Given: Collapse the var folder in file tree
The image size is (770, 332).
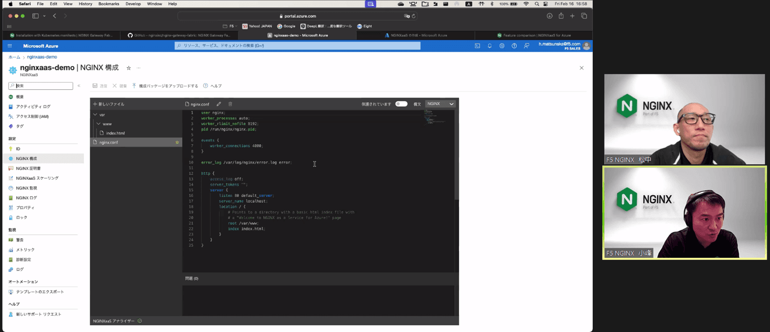Looking at the screenshot, I should pos(95,115).
